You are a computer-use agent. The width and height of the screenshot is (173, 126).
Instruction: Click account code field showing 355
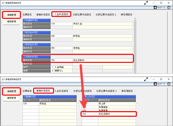[x=61, y=48]
